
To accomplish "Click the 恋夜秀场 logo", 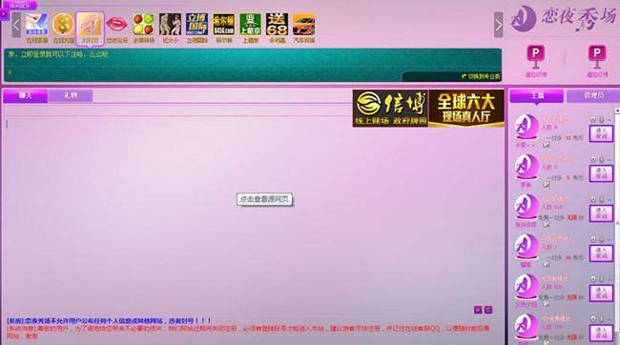I will point(564,18).
